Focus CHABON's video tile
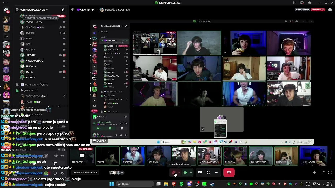Viewport: 335px width, 188px height. tap(314, 156)
